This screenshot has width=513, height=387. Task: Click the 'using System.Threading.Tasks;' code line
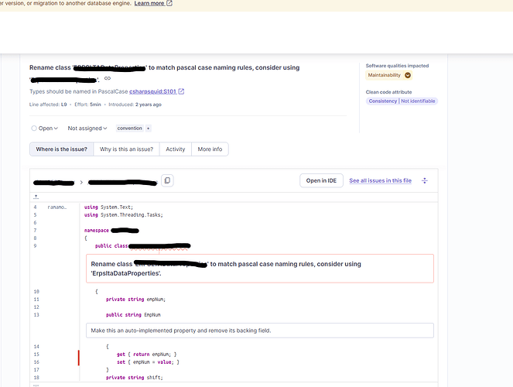(x=123, y=215)
